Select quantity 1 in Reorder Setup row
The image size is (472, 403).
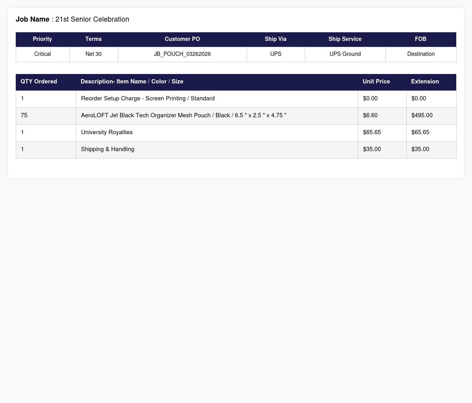(x=46, y=99)
